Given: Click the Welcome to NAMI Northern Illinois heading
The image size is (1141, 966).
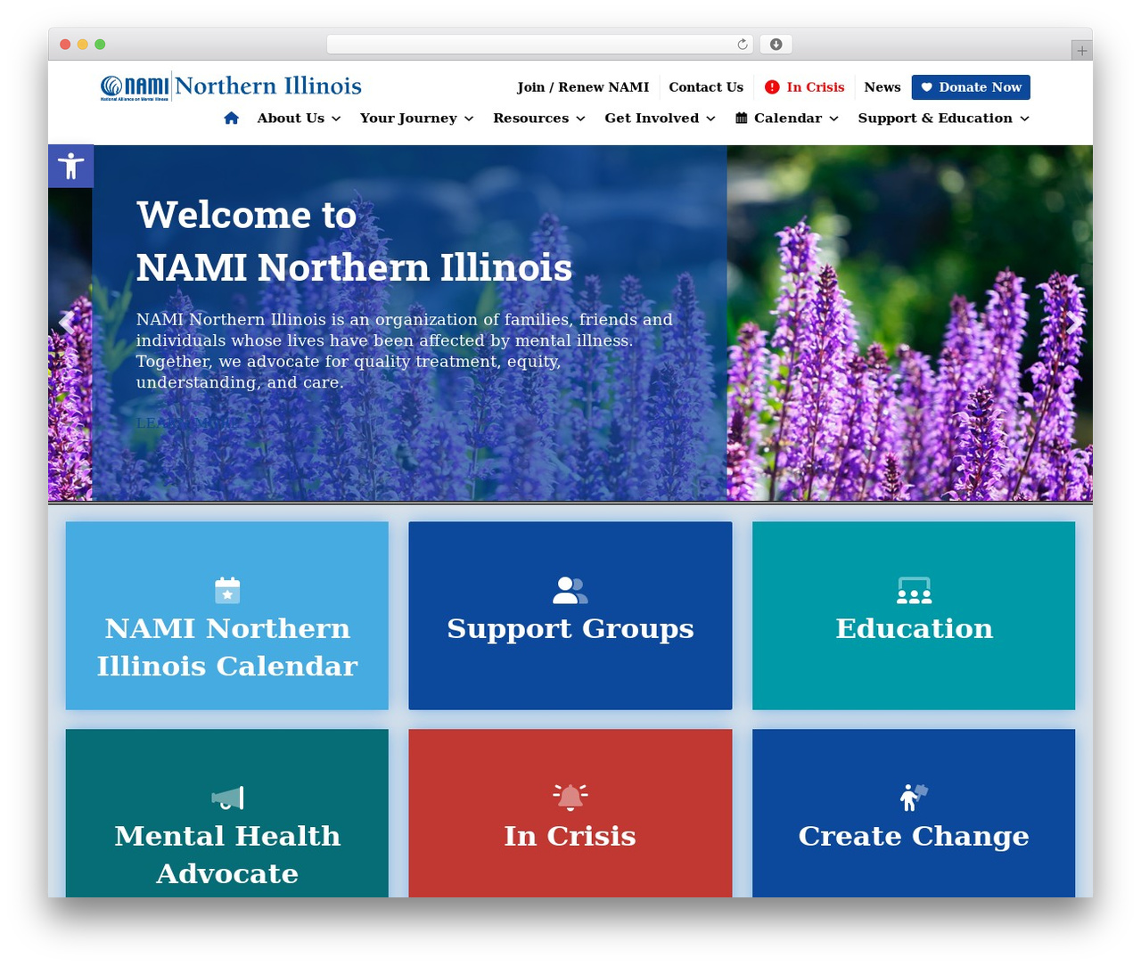Looking at the screenshot, I should (x=354, y=241).
